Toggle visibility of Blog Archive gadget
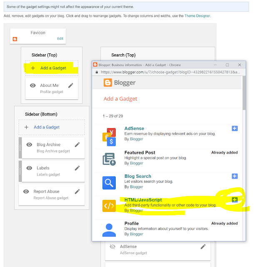The image size is (254, 267). tap(29, 145)
